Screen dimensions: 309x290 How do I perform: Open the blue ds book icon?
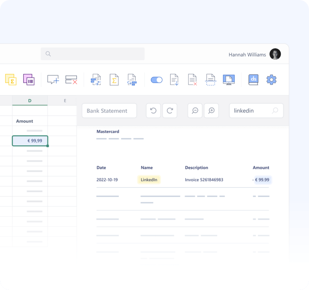(x=253, y=80)
